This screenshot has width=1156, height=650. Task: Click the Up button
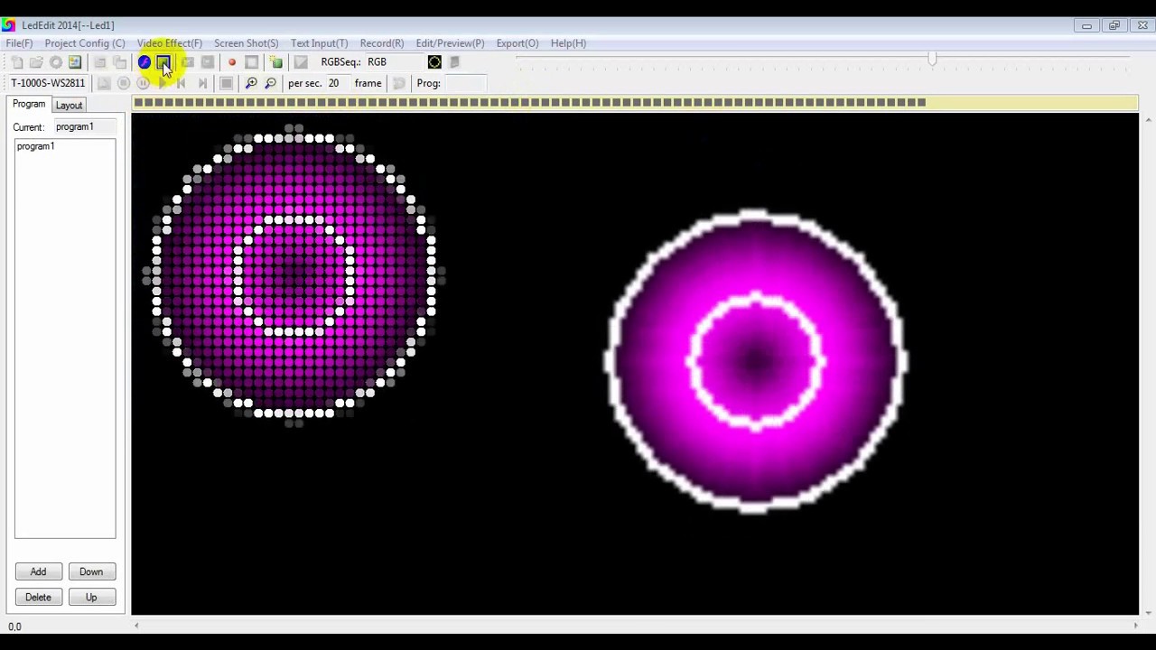pyautogui.click(x=91, y=597)
